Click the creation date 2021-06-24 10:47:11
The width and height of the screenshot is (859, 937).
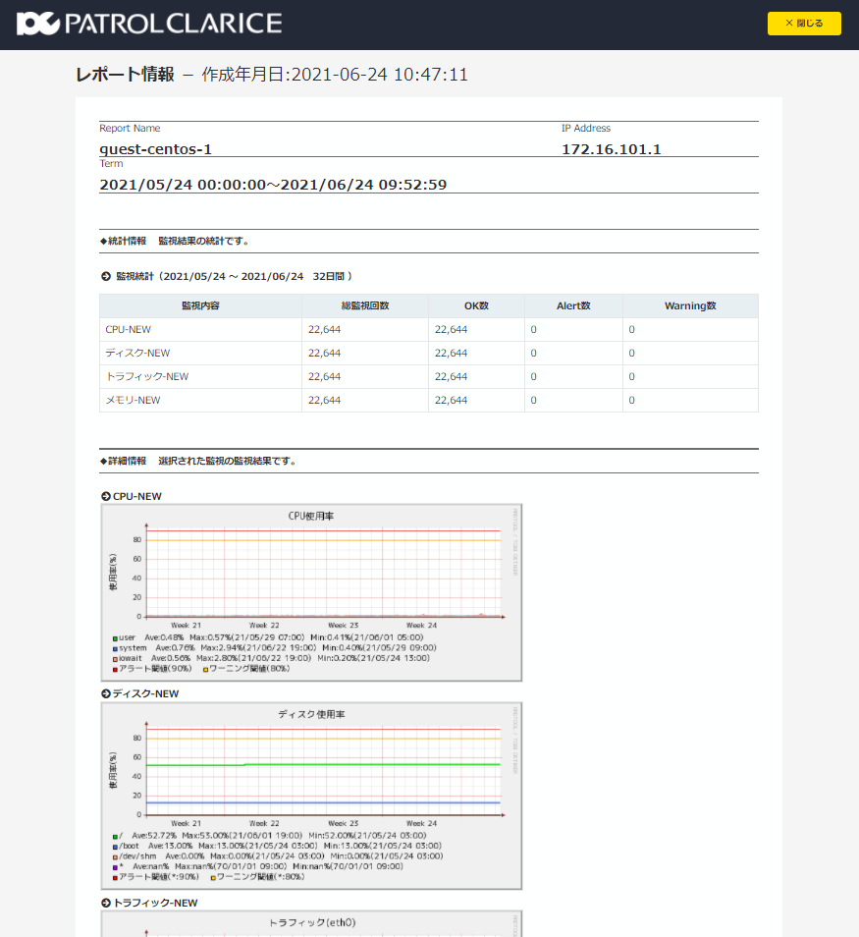point(380,74)
